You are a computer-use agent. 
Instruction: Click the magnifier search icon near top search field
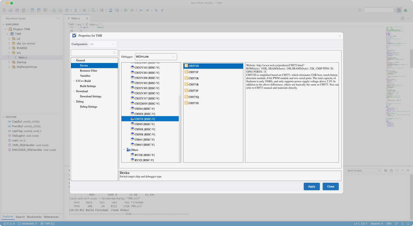pos(360,10)
